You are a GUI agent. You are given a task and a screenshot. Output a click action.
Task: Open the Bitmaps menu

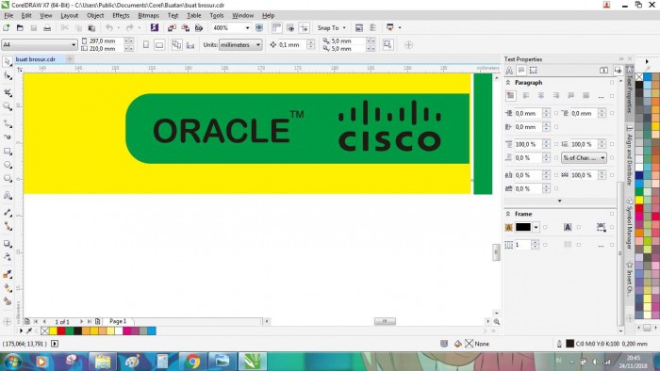click(x=148, y=16)
